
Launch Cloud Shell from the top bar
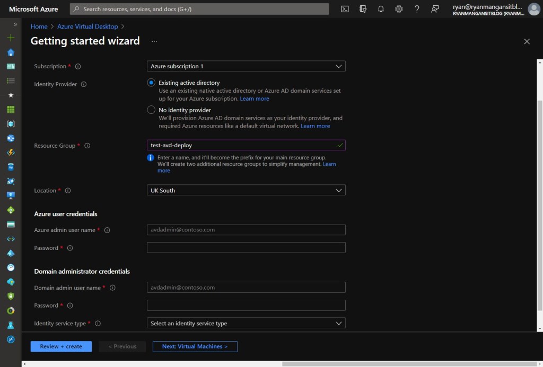[x=345, y=9]
